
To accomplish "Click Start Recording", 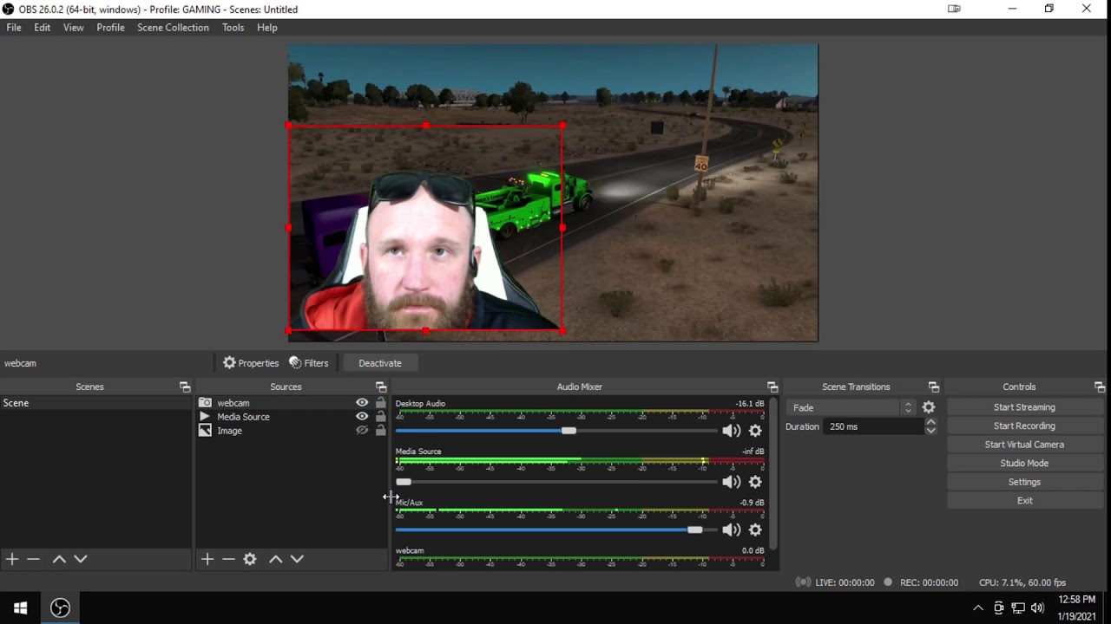I will 1024,426.
